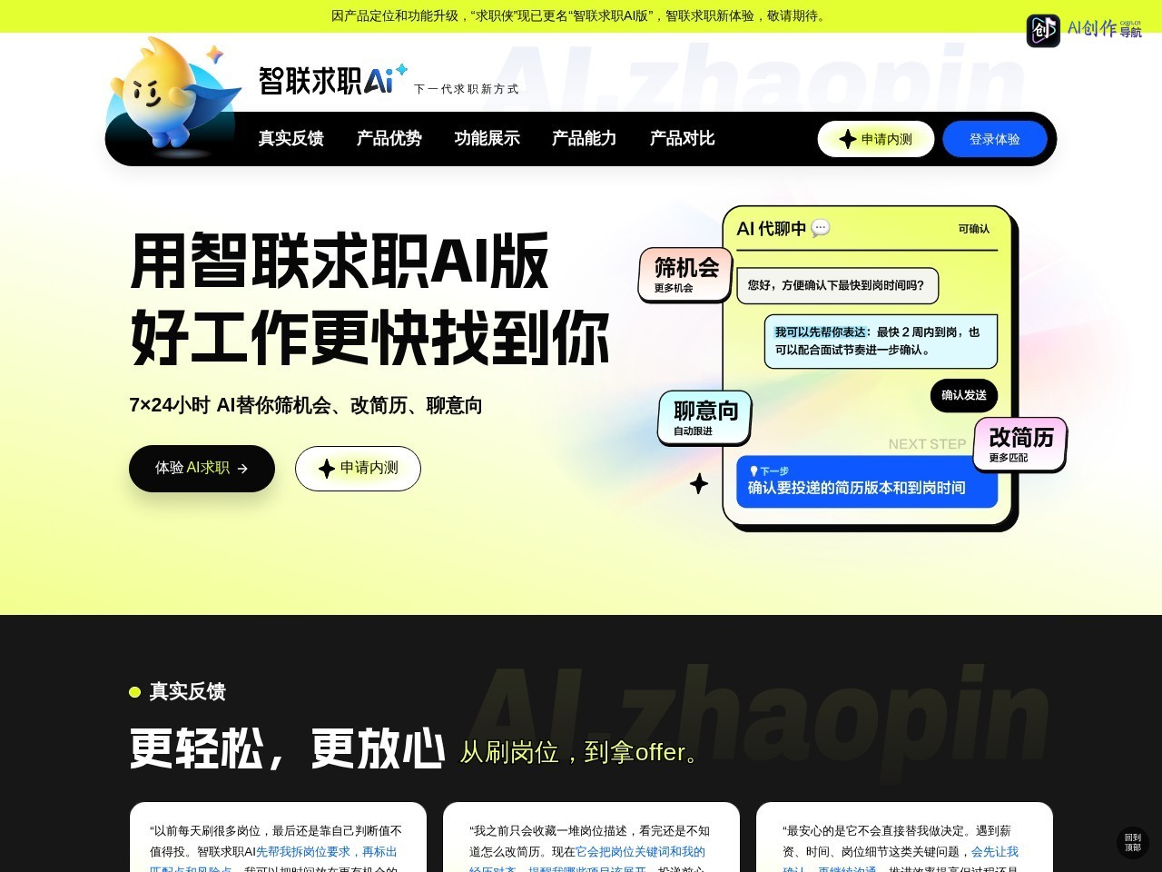The image size is (1162, 872).
Task: Click the 确认发送 button in chat
Action: (x=964, y=395)
